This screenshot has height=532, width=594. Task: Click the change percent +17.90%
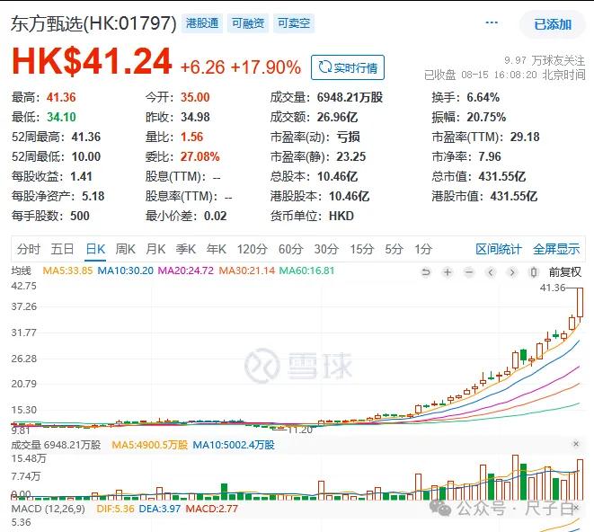266,67
